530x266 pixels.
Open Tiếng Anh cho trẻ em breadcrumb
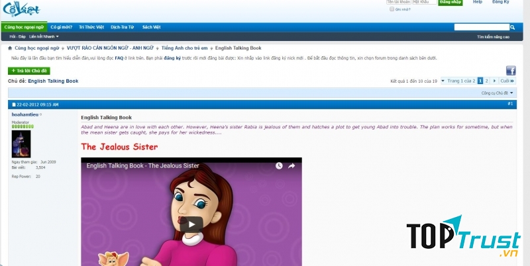point(185,48)
